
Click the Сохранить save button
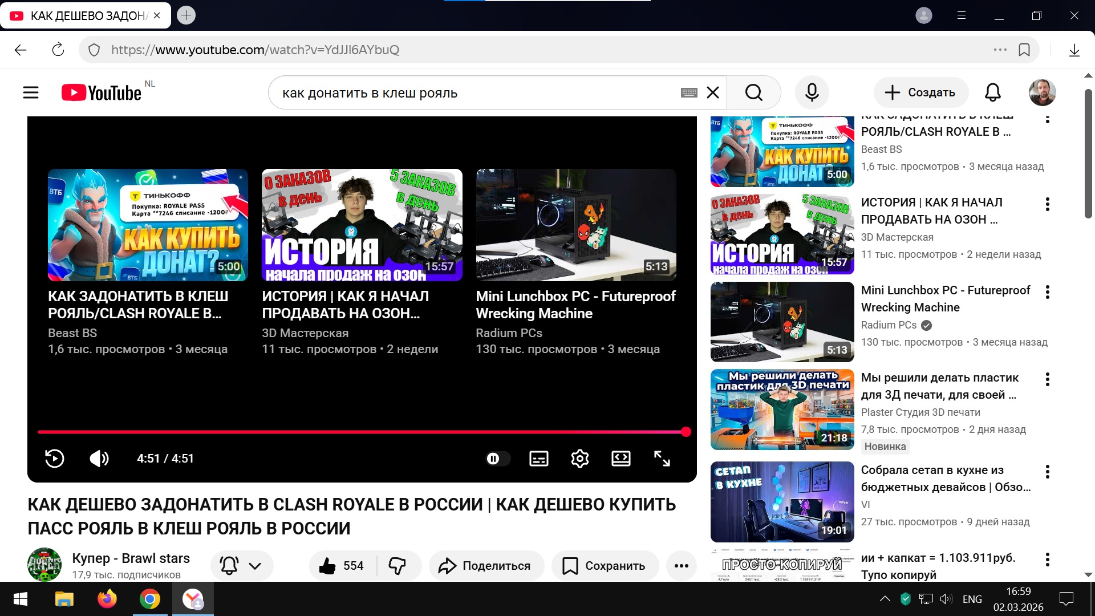pos(605,566)
